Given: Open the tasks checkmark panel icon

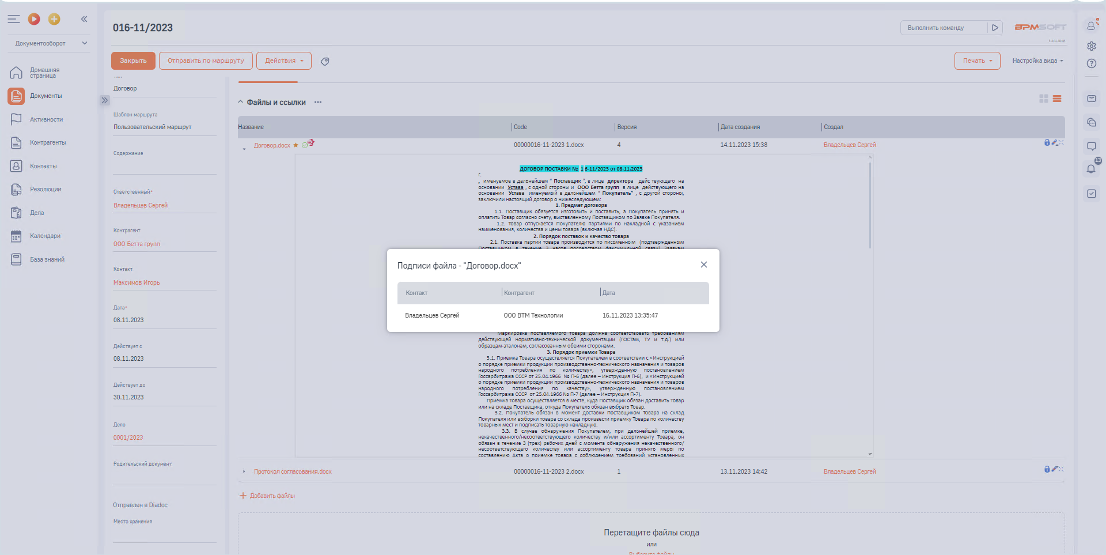Looking at the screenshot, I should pyautogui.click(x=1092, y=194).
